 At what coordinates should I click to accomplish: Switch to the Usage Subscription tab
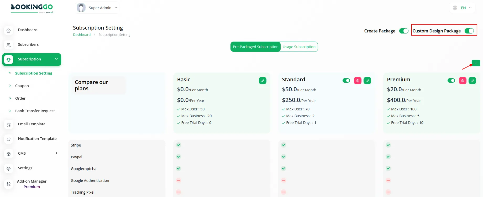coord(299,47)
